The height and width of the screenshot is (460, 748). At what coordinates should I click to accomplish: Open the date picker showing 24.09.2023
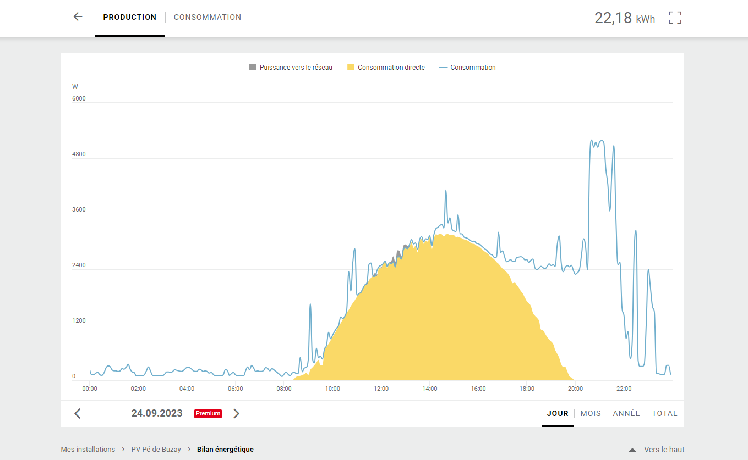click(x=157, y=413)
